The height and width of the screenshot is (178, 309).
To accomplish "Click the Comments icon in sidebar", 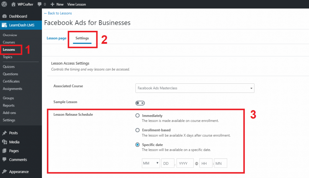I will coord(4,160).
